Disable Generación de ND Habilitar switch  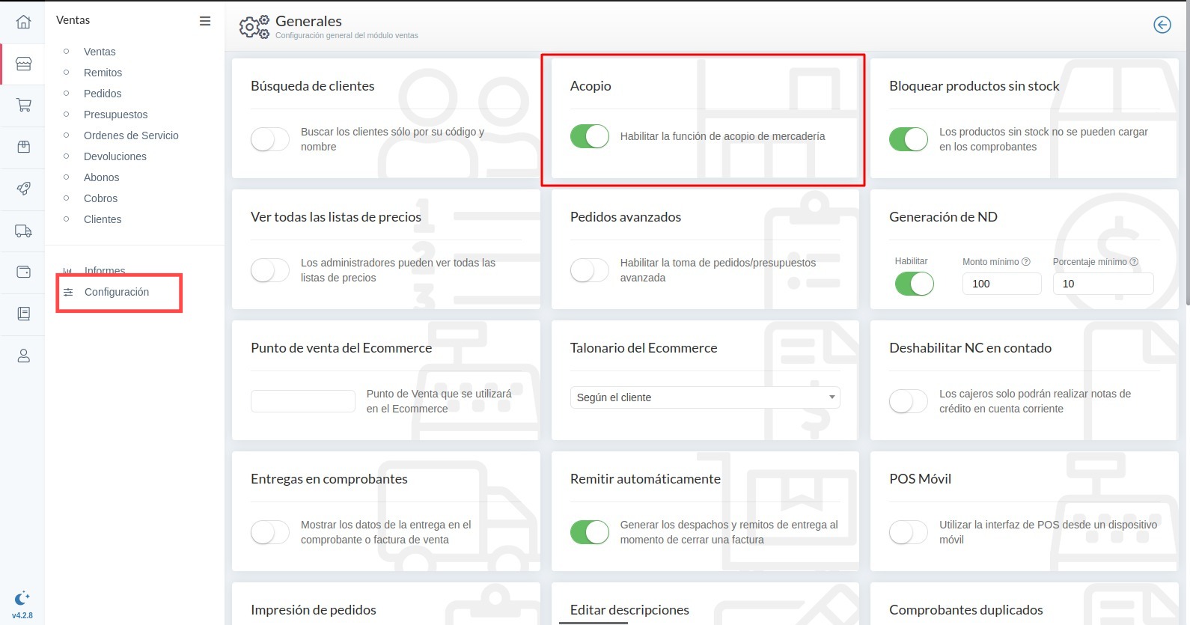(915, 284)
